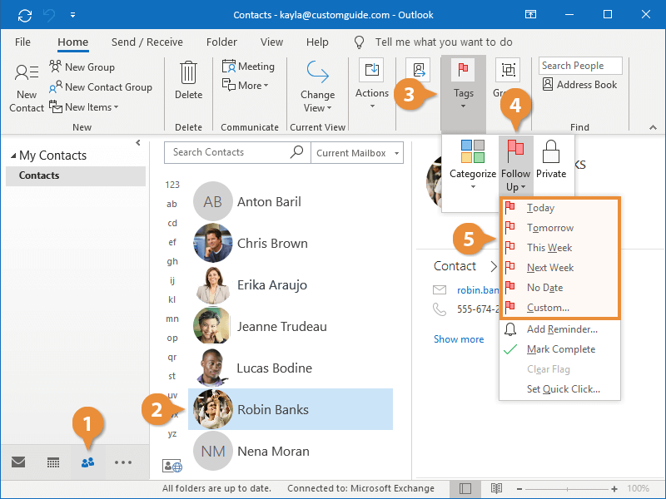Flag contact for follow up Today
This screenshot has height=499, width=666.
tap(559, 208)
